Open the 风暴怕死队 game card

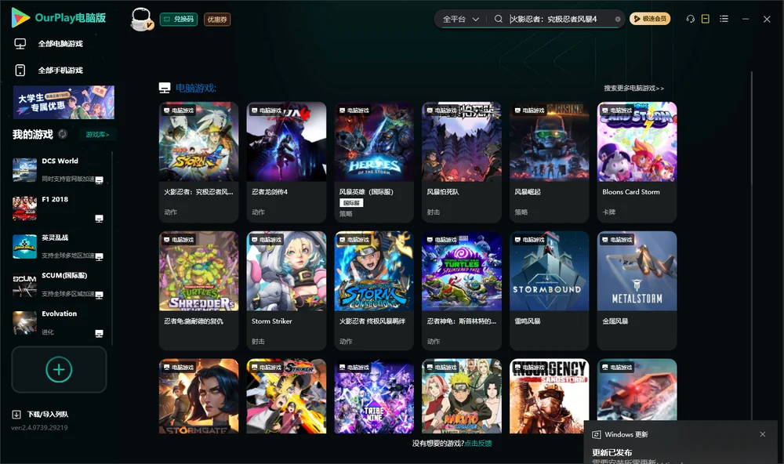tap(462, 162)
